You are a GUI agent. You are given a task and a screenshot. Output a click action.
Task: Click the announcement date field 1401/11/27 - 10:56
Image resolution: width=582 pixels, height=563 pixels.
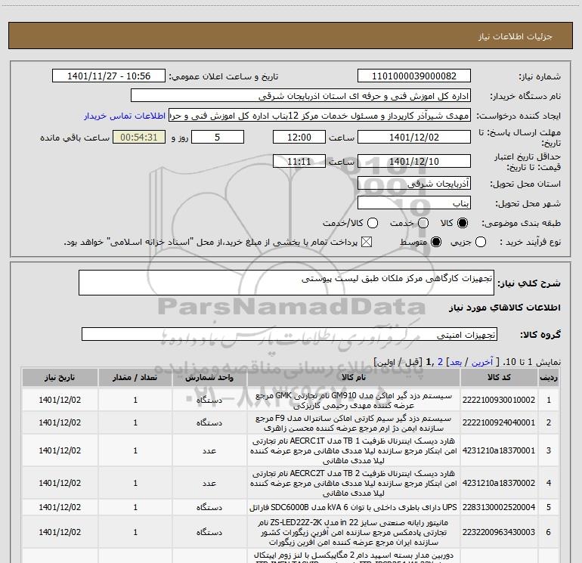pyautogui.click(x=109, y=76)
